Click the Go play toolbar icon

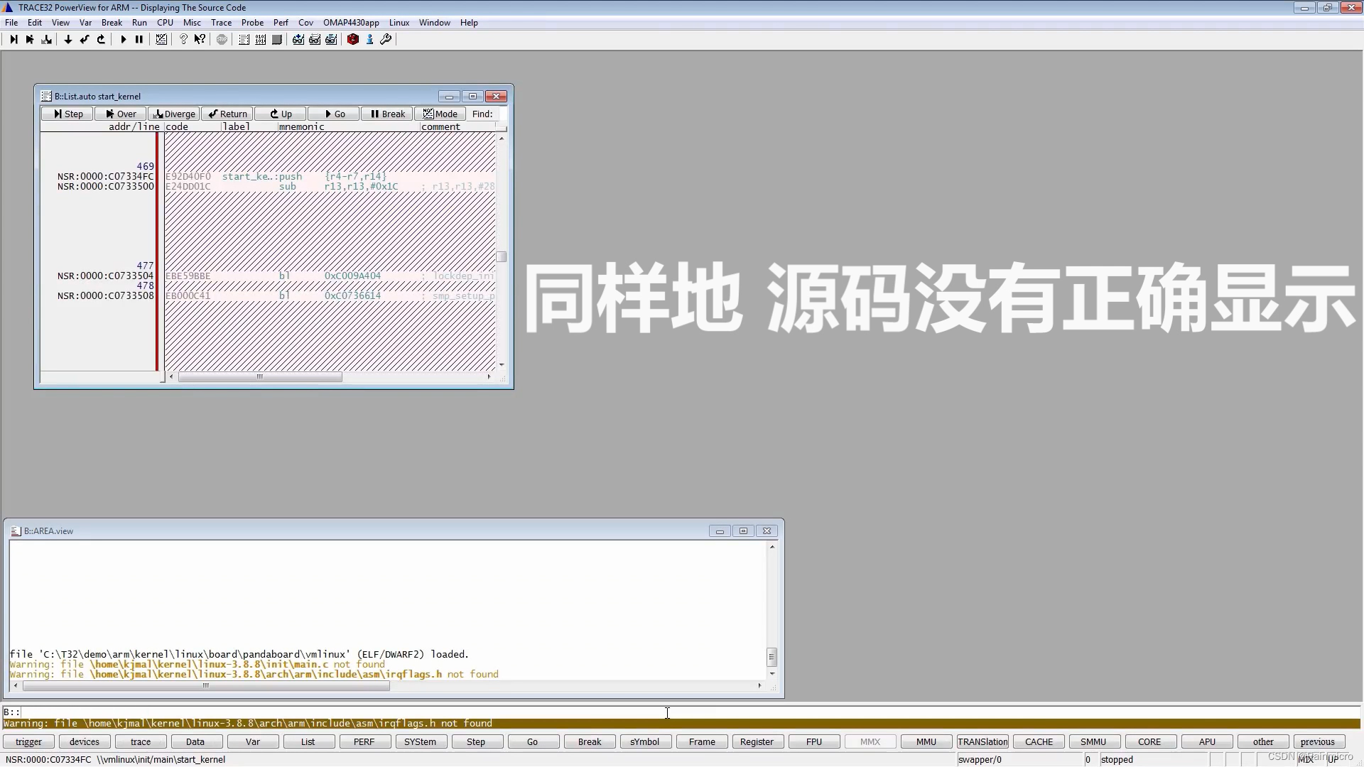[123, 40]
